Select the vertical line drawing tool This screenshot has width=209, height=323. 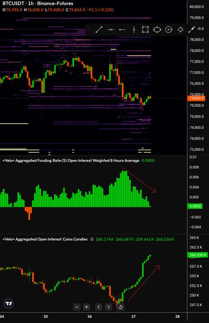134,29
